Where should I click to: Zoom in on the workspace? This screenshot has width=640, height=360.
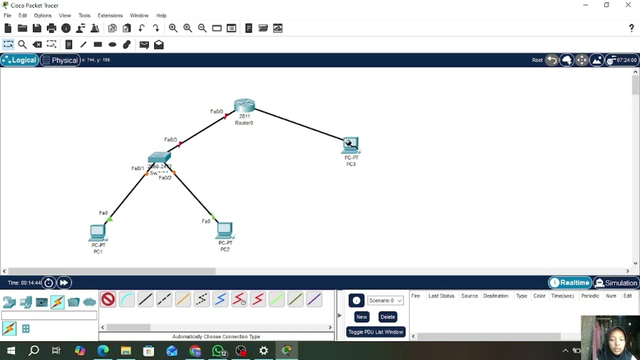tap(173, 28)
